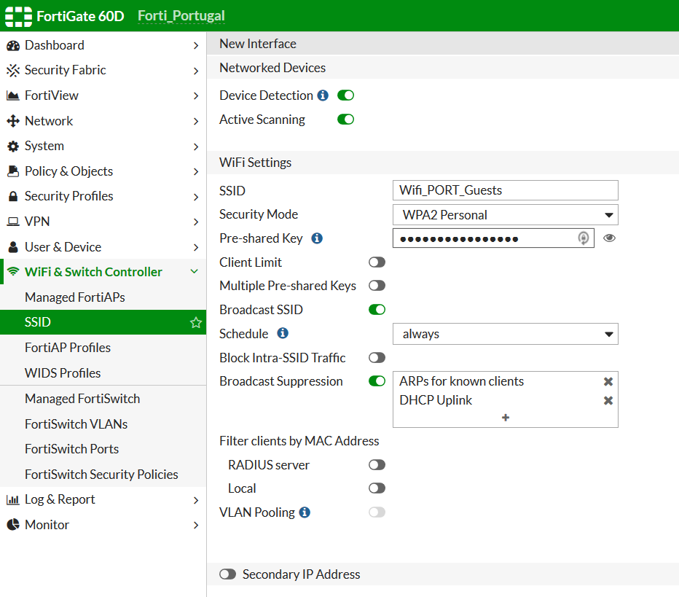Open Managed FortiAPs page
The height and width of the screenshot is (597, 679).
pyautogui.click(x=103, y=297)
